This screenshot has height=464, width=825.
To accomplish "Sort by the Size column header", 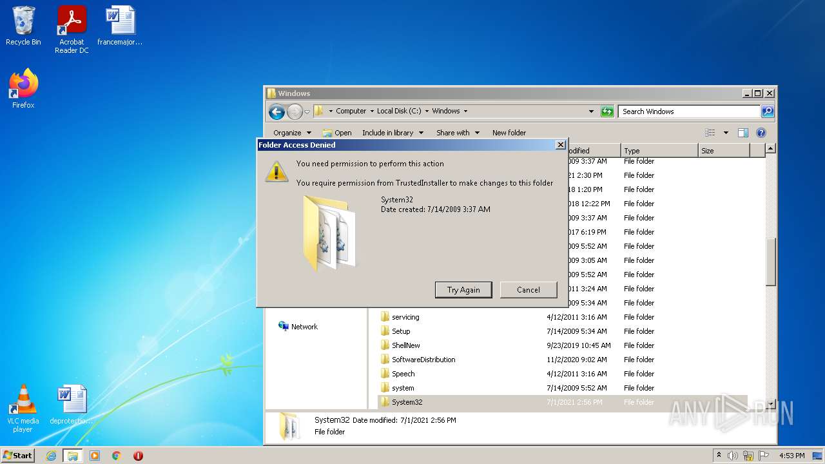I will tap(724, 151).
